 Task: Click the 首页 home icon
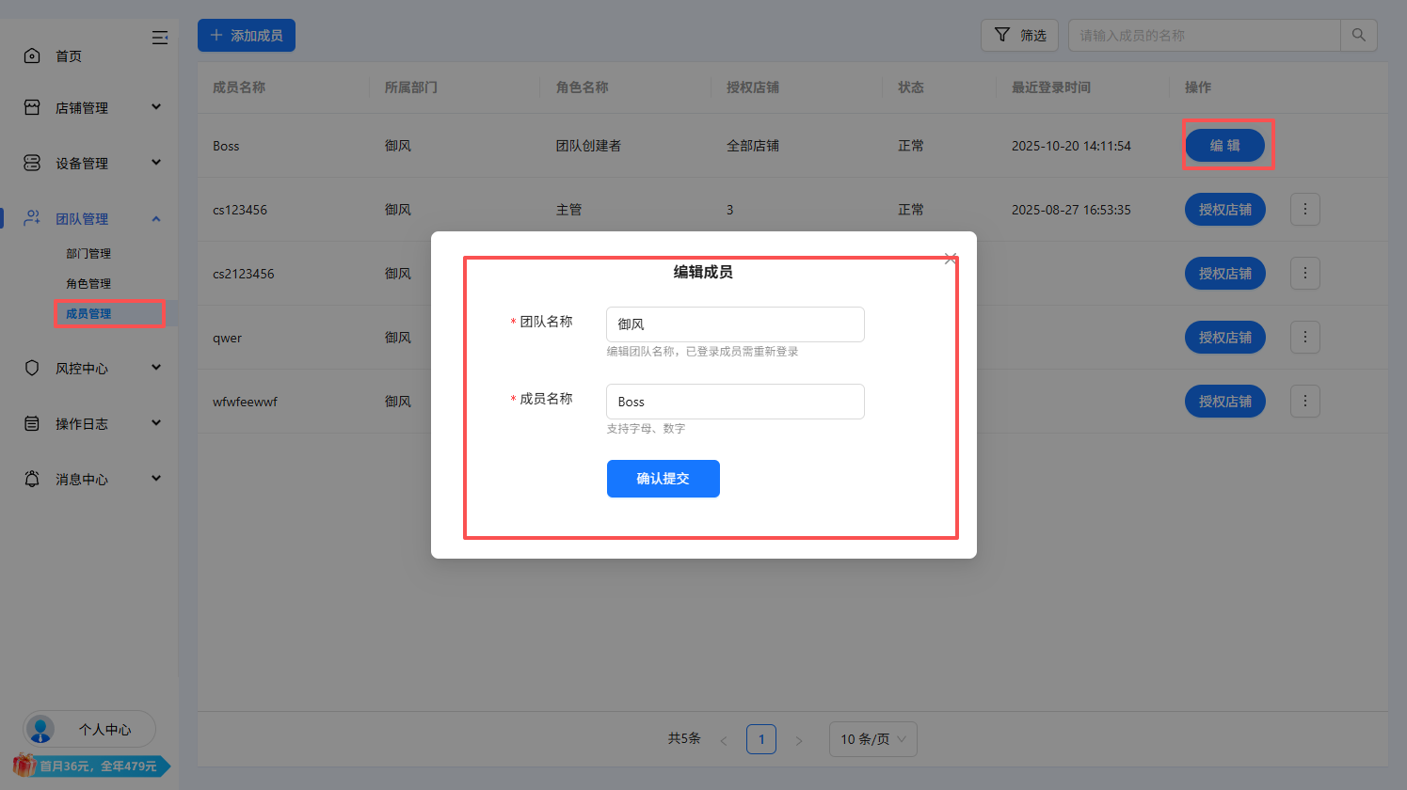31,55
